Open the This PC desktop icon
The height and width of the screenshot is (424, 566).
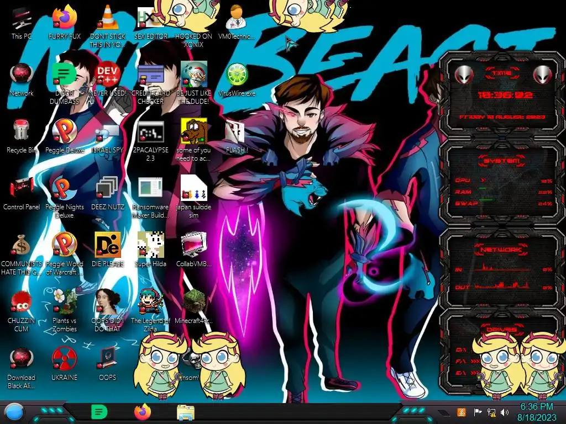22,23
